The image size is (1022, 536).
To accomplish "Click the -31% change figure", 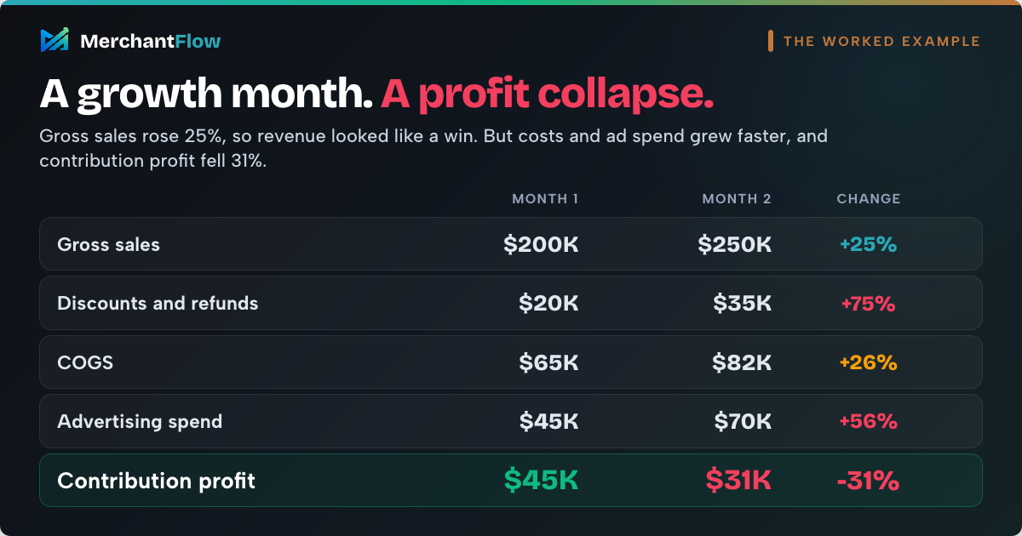I will (869, 481).
